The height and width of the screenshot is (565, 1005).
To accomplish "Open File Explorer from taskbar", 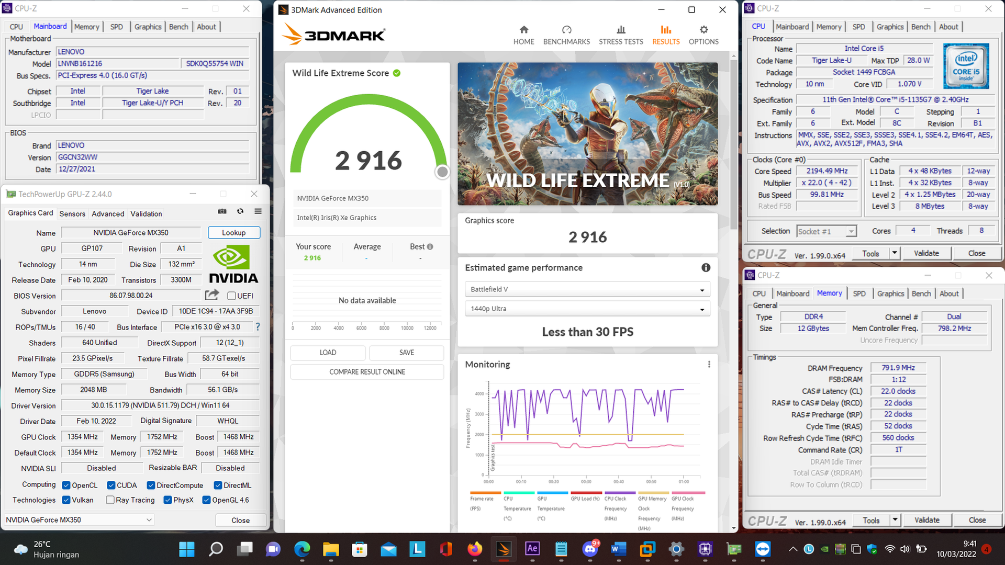I will [x=331, y=549].
